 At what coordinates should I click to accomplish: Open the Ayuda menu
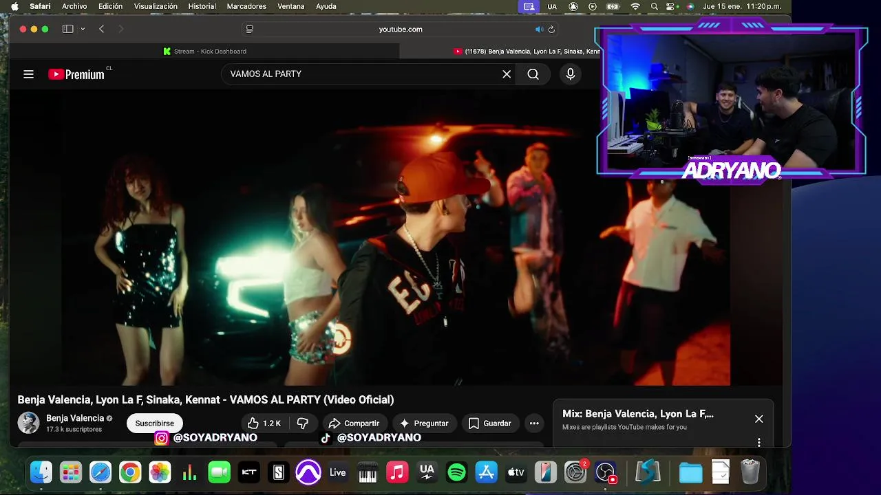coord(326,6)
